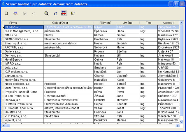Click the vertical scrollbar down arrow

181,122
